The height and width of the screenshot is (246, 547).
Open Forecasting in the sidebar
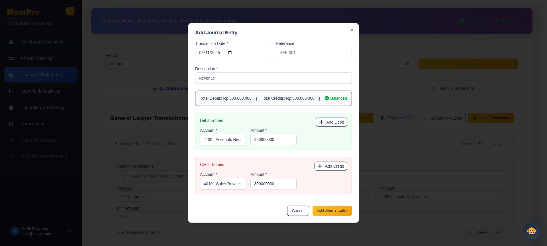[41, 124]
